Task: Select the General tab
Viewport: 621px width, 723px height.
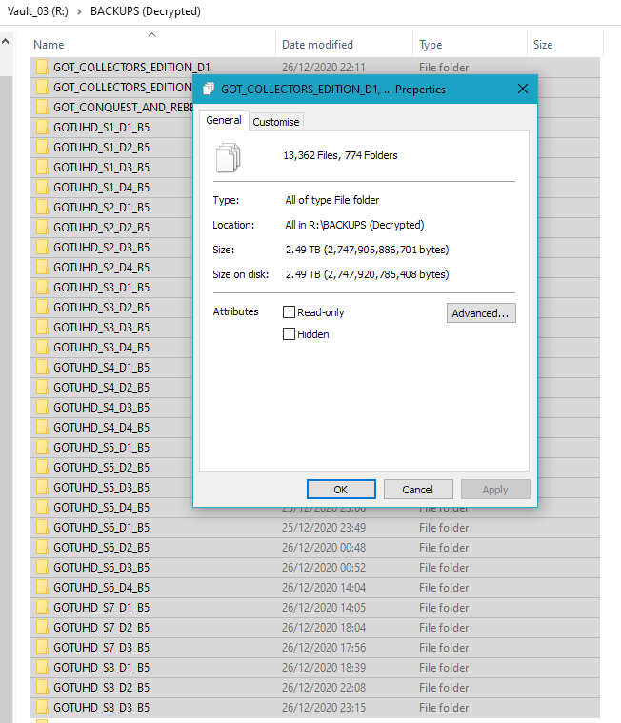Action: tap(224, 120)
